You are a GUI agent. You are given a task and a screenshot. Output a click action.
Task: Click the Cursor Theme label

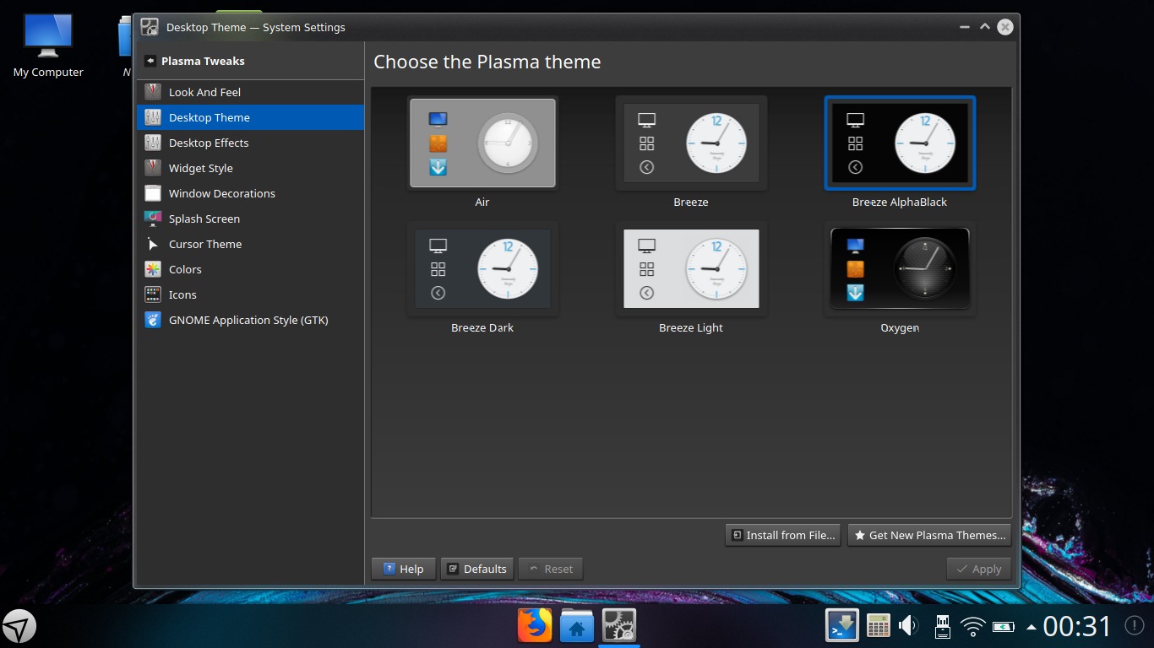(x=205, y=244)
